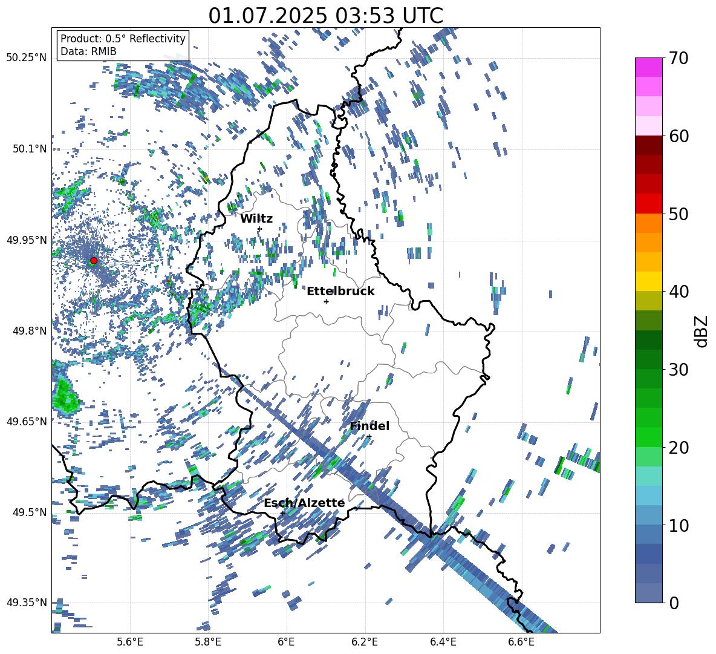Pick the bright red 50 dBZ swatch
716x654 pixels.
tap(648, 204)
